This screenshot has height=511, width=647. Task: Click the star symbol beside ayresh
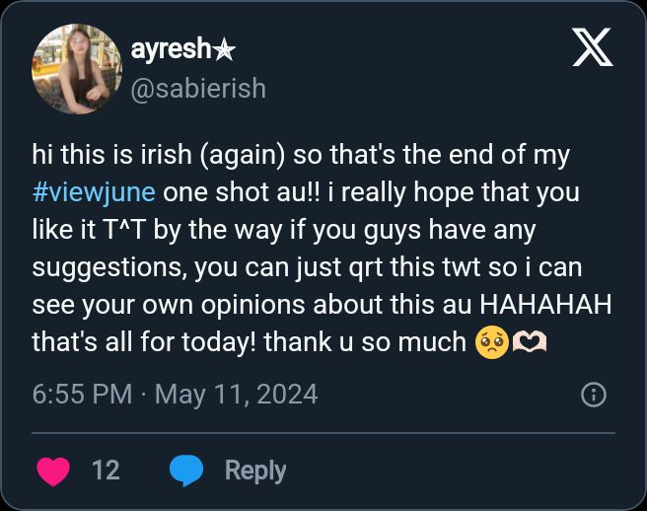pos(225,50)
